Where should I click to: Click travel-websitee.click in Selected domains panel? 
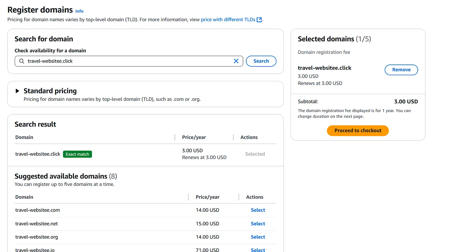pos(325,68)
